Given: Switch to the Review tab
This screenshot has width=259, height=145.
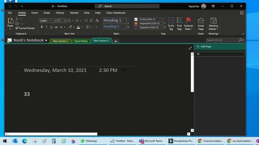Looking at the screenshot, I should [x=74, y=13].
